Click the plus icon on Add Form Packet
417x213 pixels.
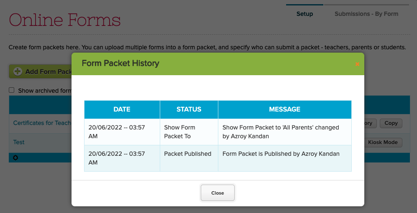pyautogui.click(x=18, y=71)
